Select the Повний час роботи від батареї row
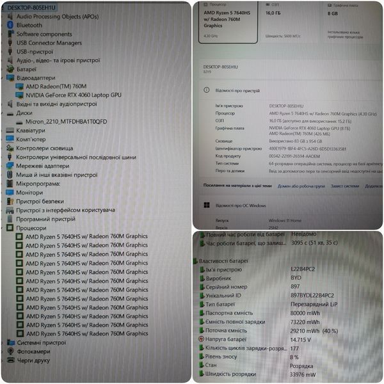Screen dimensions: 384x384 [258, 234]
